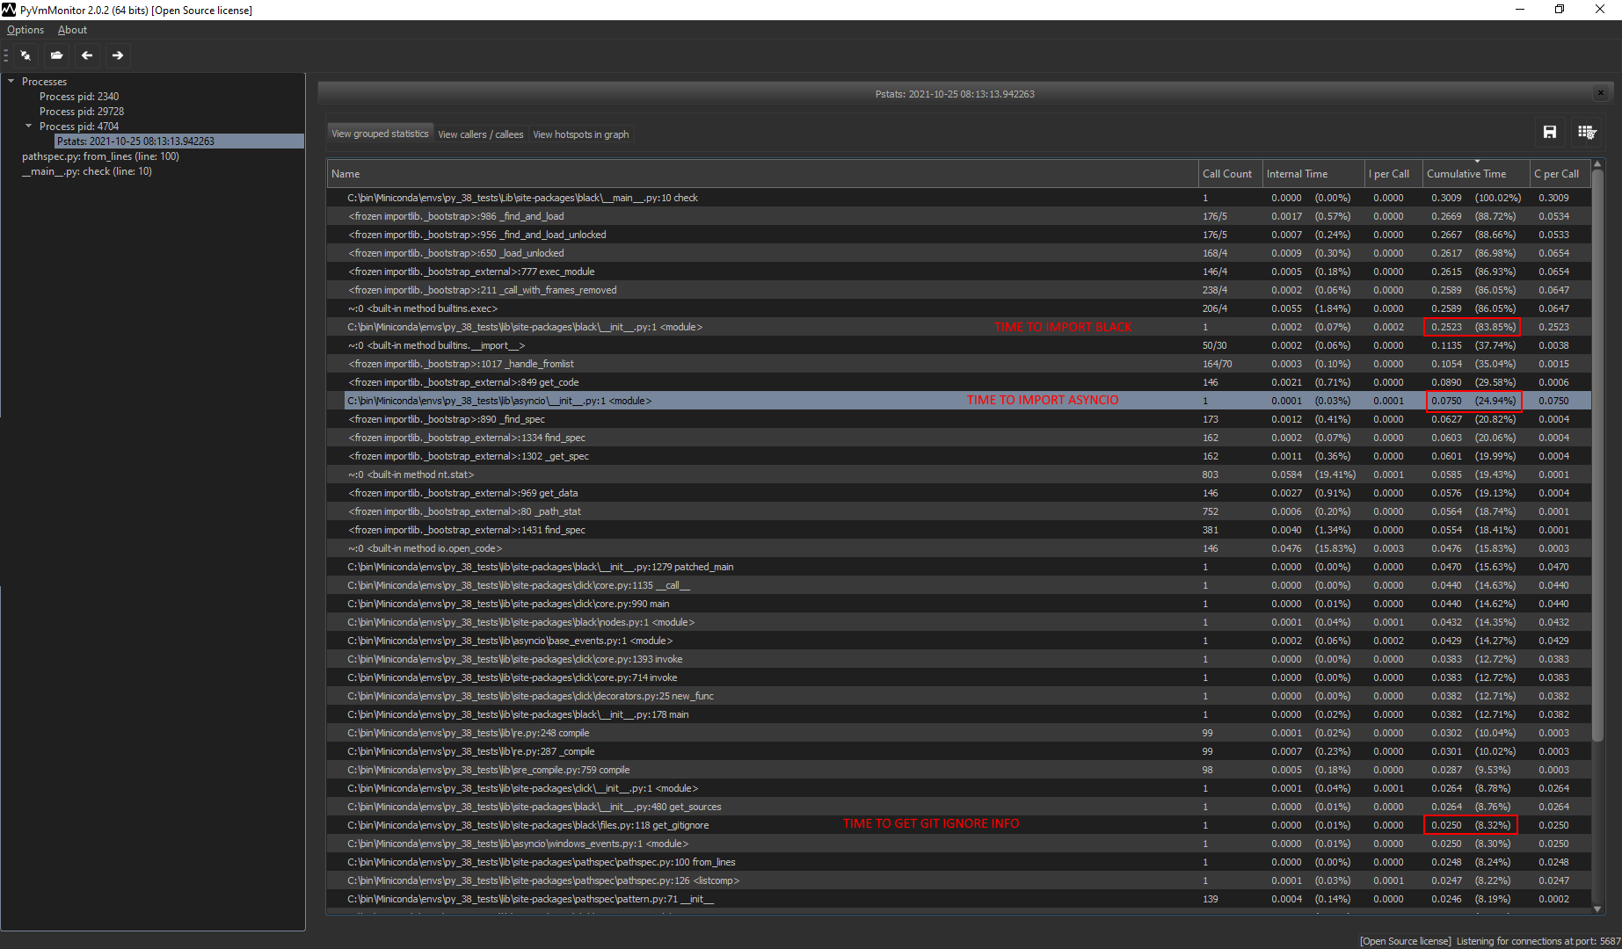Navigate forward using the right arrow icon
The height and width of the screenshot is (949, 1622).
tap(118, 55)
